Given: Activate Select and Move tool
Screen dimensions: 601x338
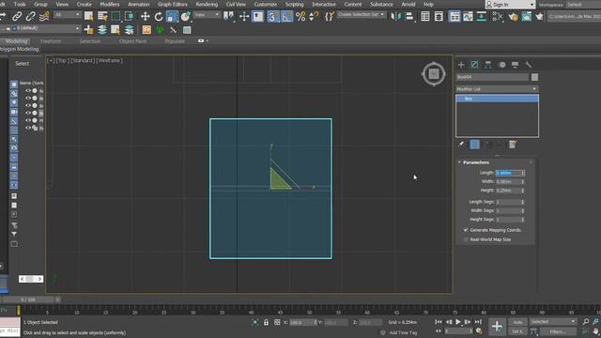Looking at the screenshot, I should pos(146,17).
